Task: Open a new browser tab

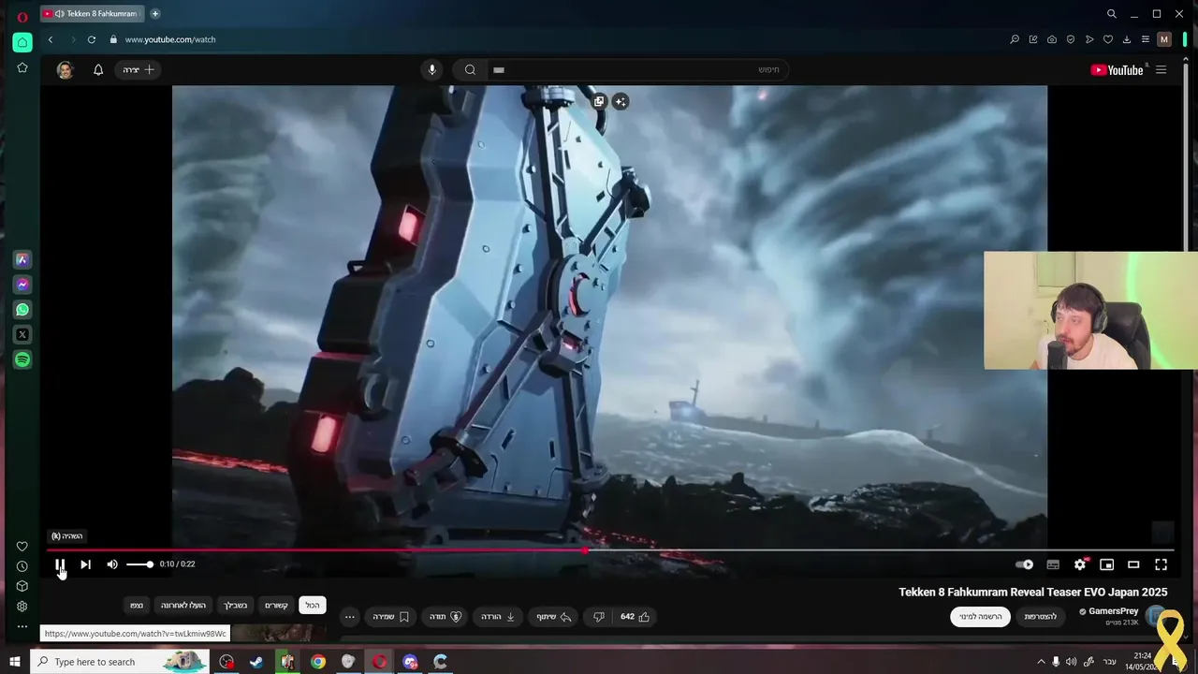Action: pyautogui.click(x=155, y=14)
